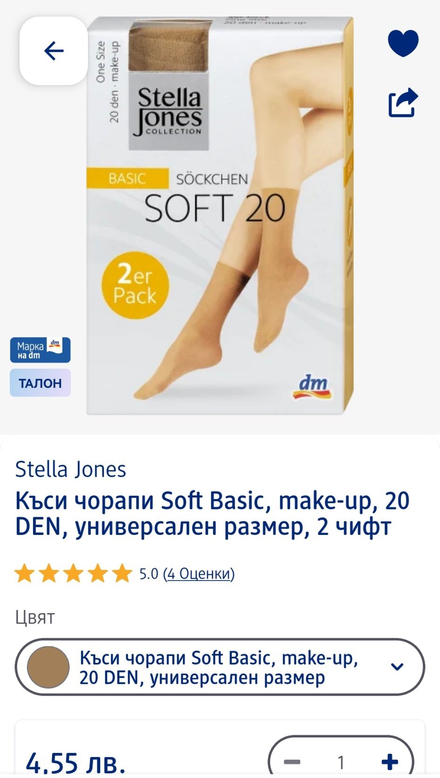Open the color variant selector field

point(220,667)
